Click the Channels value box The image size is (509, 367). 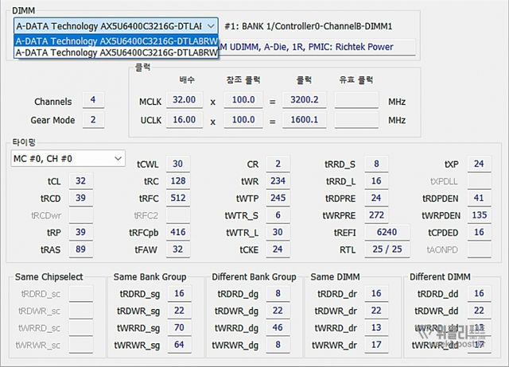pos(93,100)
